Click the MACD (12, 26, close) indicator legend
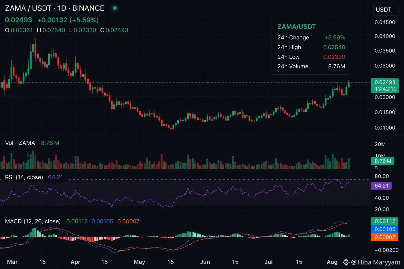The height and width of the screenshot is (269, 404). pyautogui.click(x=33, y=221)
